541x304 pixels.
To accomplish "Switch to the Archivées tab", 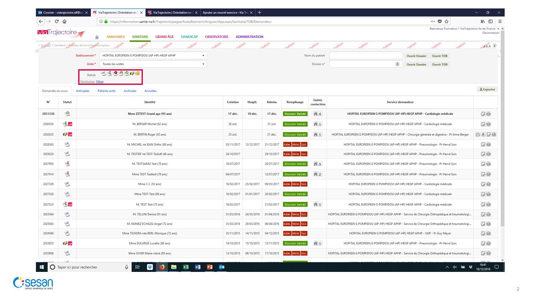I will coord(130,91).
